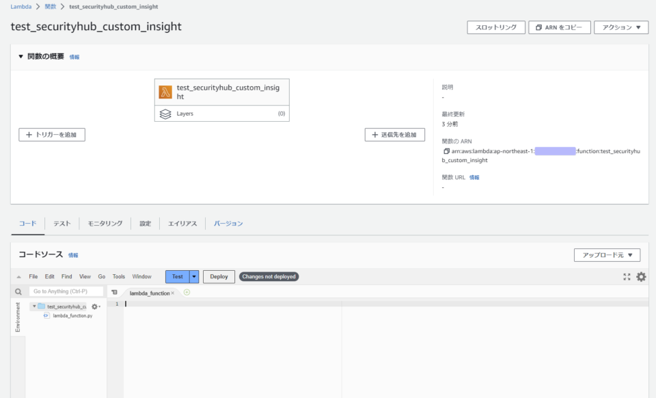Switch to the テスト tab
Viewport: 656px width, 398px height.
(x=62, y=224)
